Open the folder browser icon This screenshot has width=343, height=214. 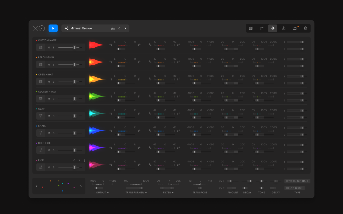click(294, 28)
